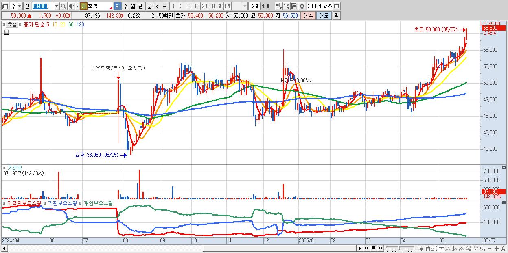Open the custom interval dropdown arrow
Screen dimensions: 508x253
tap(245, 6)
